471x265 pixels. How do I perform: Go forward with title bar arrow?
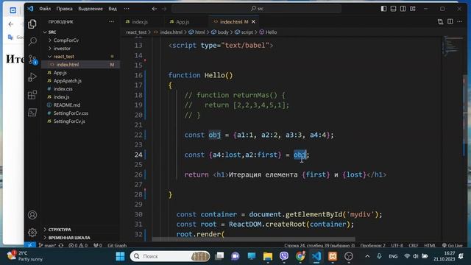(x=164, y=9)
